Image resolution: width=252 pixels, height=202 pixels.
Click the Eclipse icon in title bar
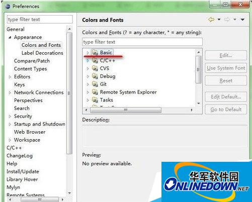tap(8, 7)
